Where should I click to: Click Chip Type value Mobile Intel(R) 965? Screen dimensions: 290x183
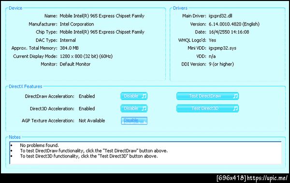[102, 32]
